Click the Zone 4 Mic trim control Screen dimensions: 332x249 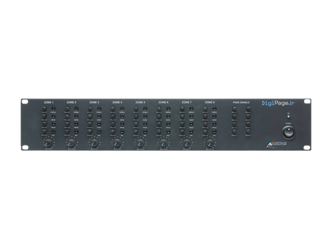pos(122,131)
